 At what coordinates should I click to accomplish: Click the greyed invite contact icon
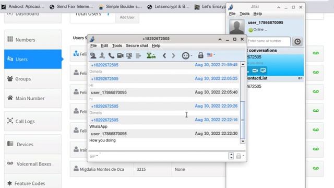click(102, 55)
